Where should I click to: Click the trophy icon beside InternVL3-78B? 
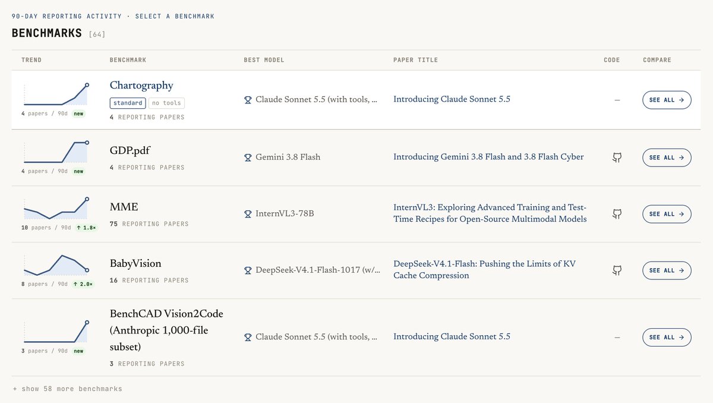tap(248, 214)
